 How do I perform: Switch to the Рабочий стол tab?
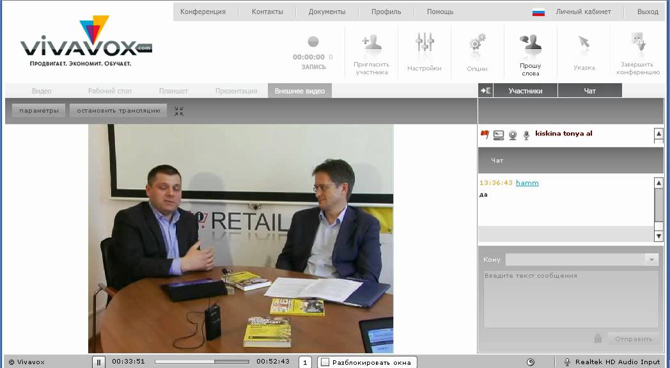110,91
